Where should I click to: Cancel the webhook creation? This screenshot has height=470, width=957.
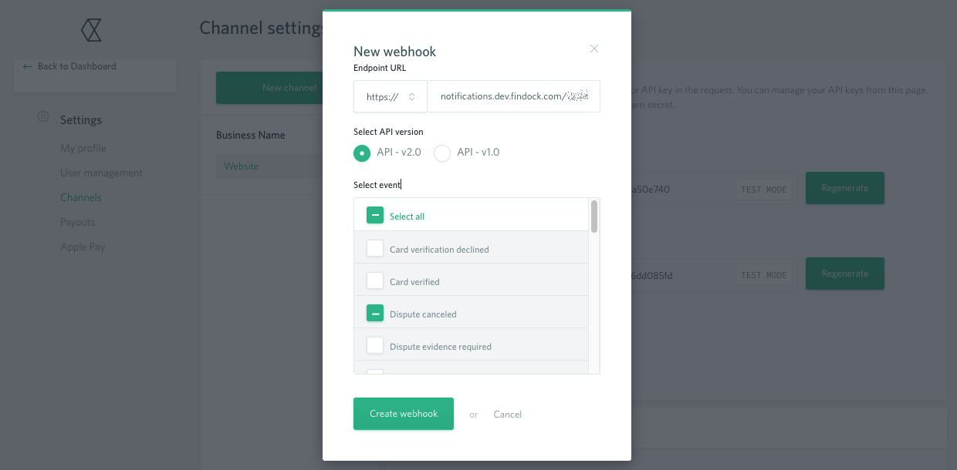tap(507, 414)
